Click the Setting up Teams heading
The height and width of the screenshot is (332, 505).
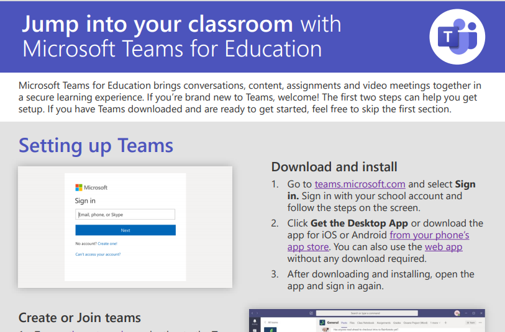pos(96,145)
